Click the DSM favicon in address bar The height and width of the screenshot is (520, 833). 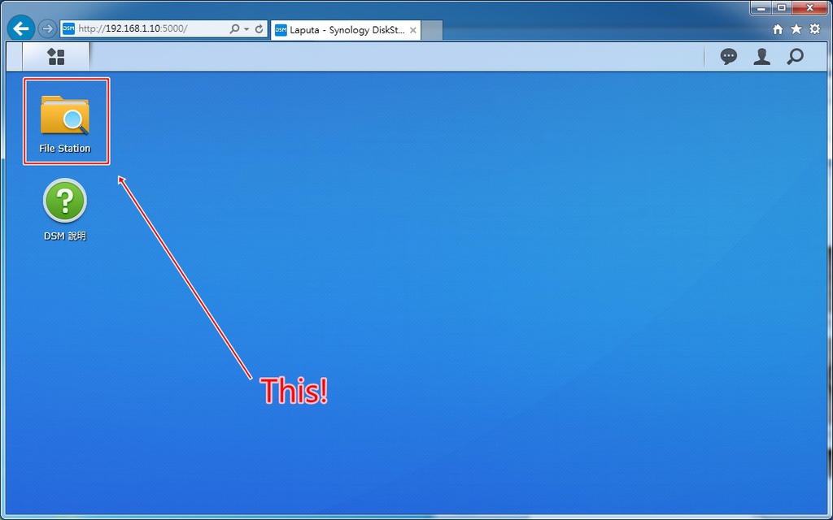tap(68, 28)
